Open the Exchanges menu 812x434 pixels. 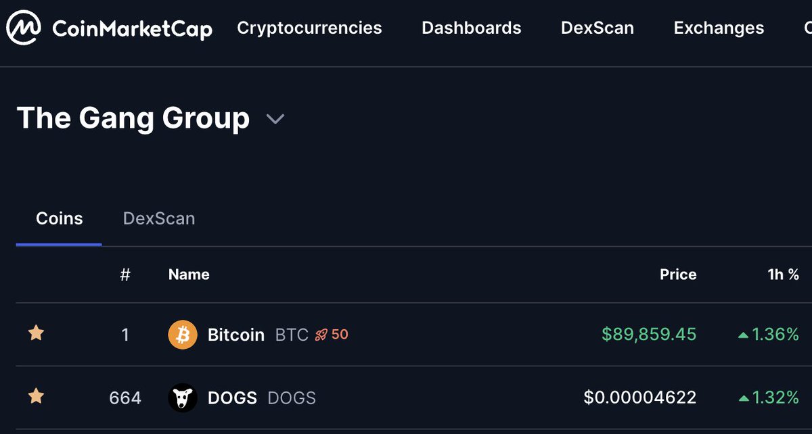(719, 28)
